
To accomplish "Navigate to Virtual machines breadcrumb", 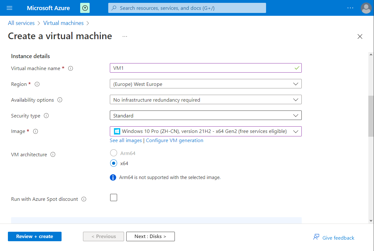I will [63, 23].
